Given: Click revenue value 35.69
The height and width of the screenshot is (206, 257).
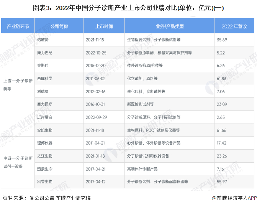Looking at the screenshot, I should (222, 40).
